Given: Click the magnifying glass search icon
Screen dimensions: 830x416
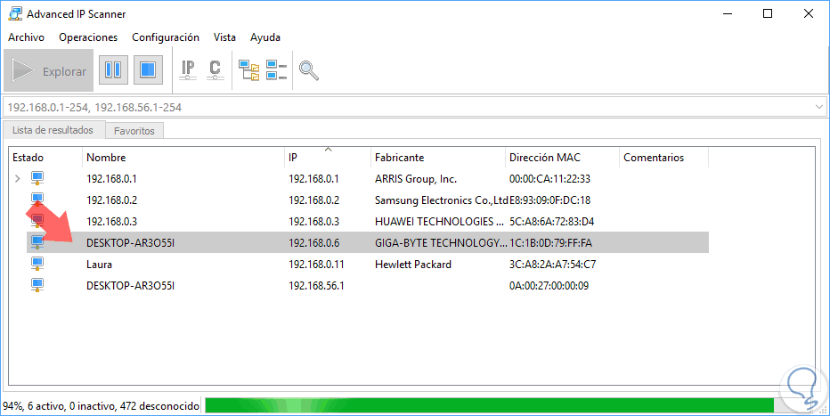Looking at the screenshot, I should coord(309,70).
